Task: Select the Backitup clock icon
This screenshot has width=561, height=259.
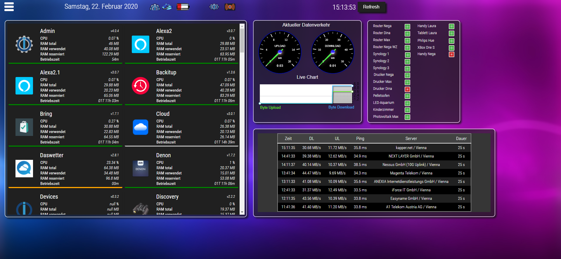Action: [141, 86]
